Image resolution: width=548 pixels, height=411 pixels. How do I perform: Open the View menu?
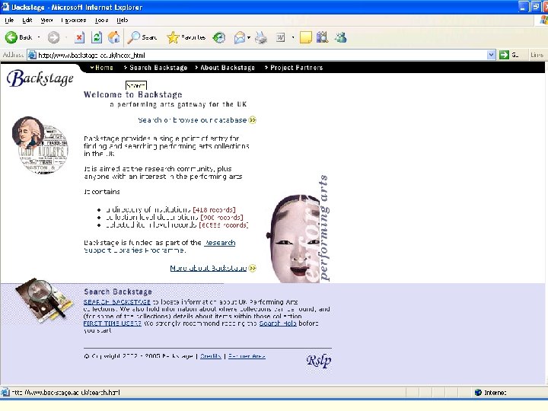pyautogui.click(x=46, y=21)
